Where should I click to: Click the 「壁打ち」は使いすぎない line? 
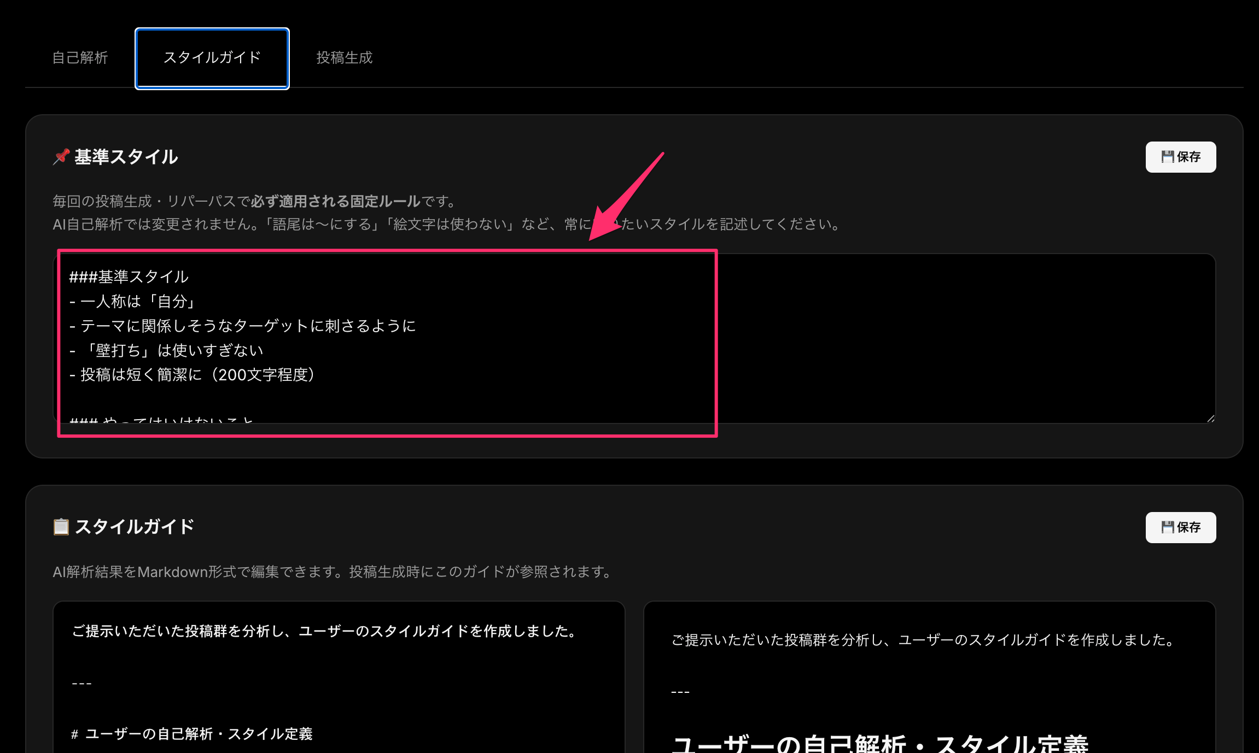click(x=173, y=351)
